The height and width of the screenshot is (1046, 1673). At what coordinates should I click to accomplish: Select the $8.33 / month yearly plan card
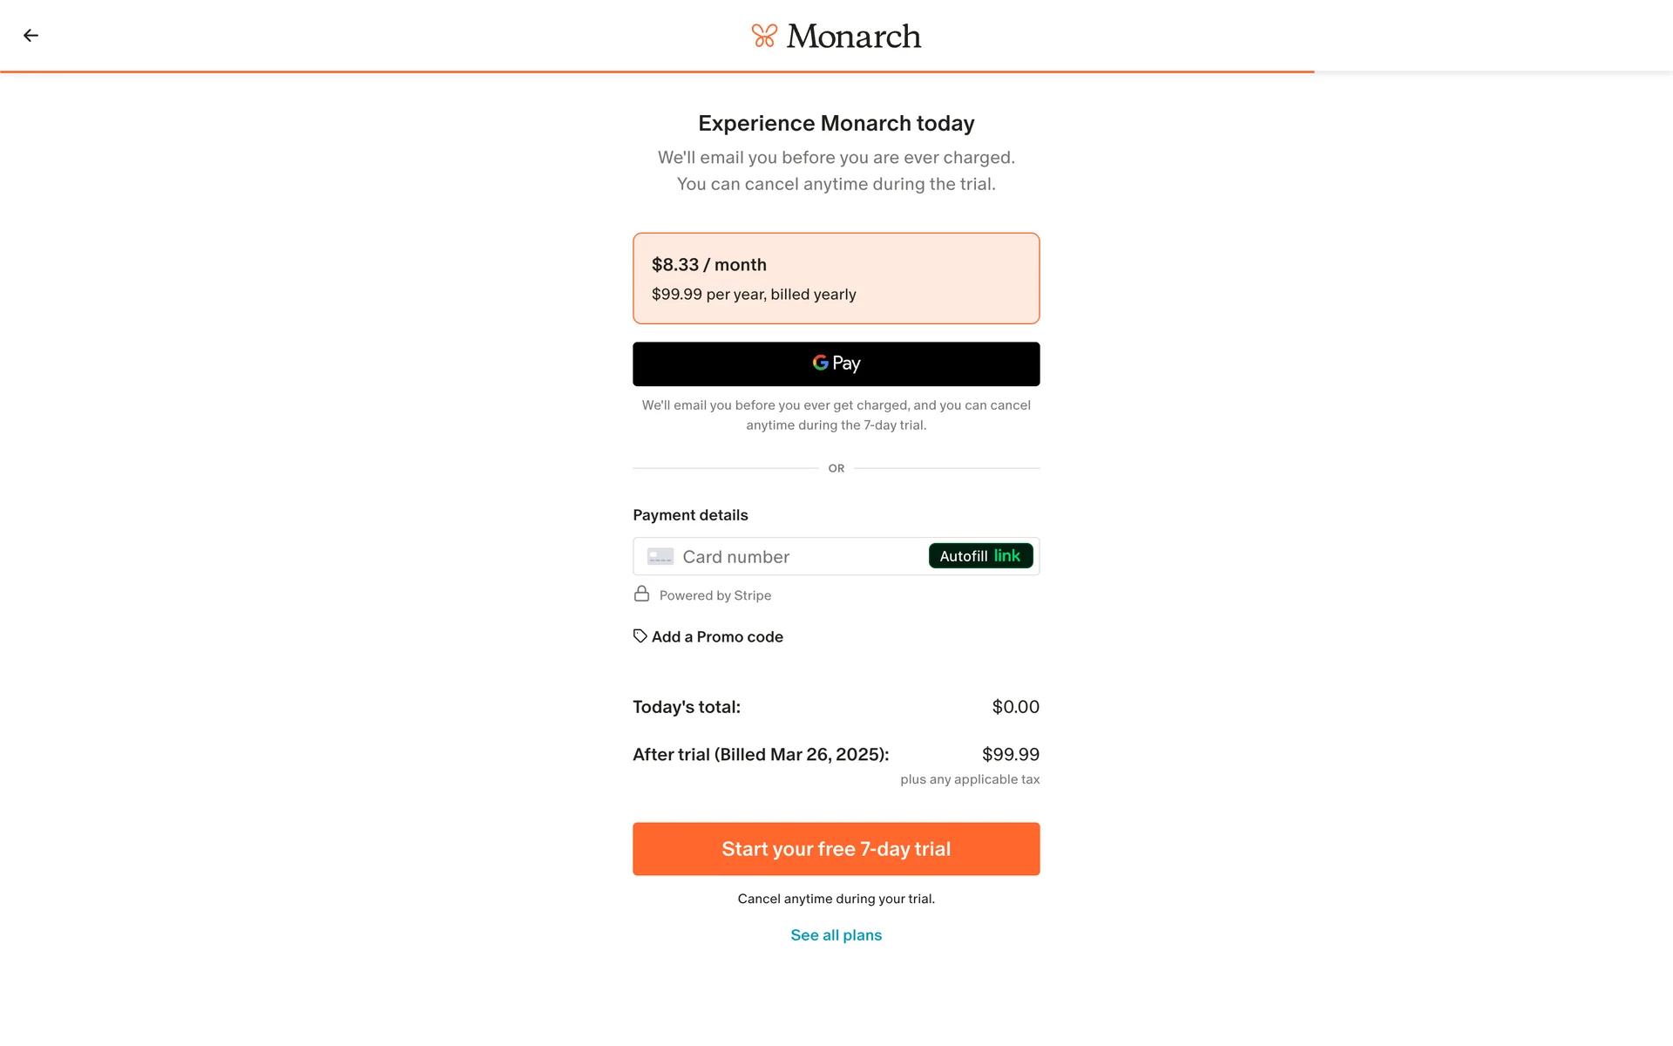click(836, 278)
